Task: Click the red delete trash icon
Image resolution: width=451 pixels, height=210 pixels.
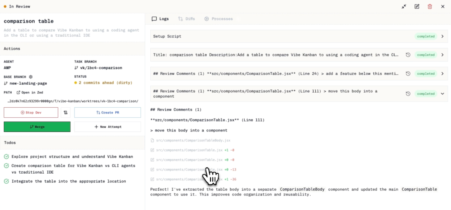Action: tap(430, 6)
